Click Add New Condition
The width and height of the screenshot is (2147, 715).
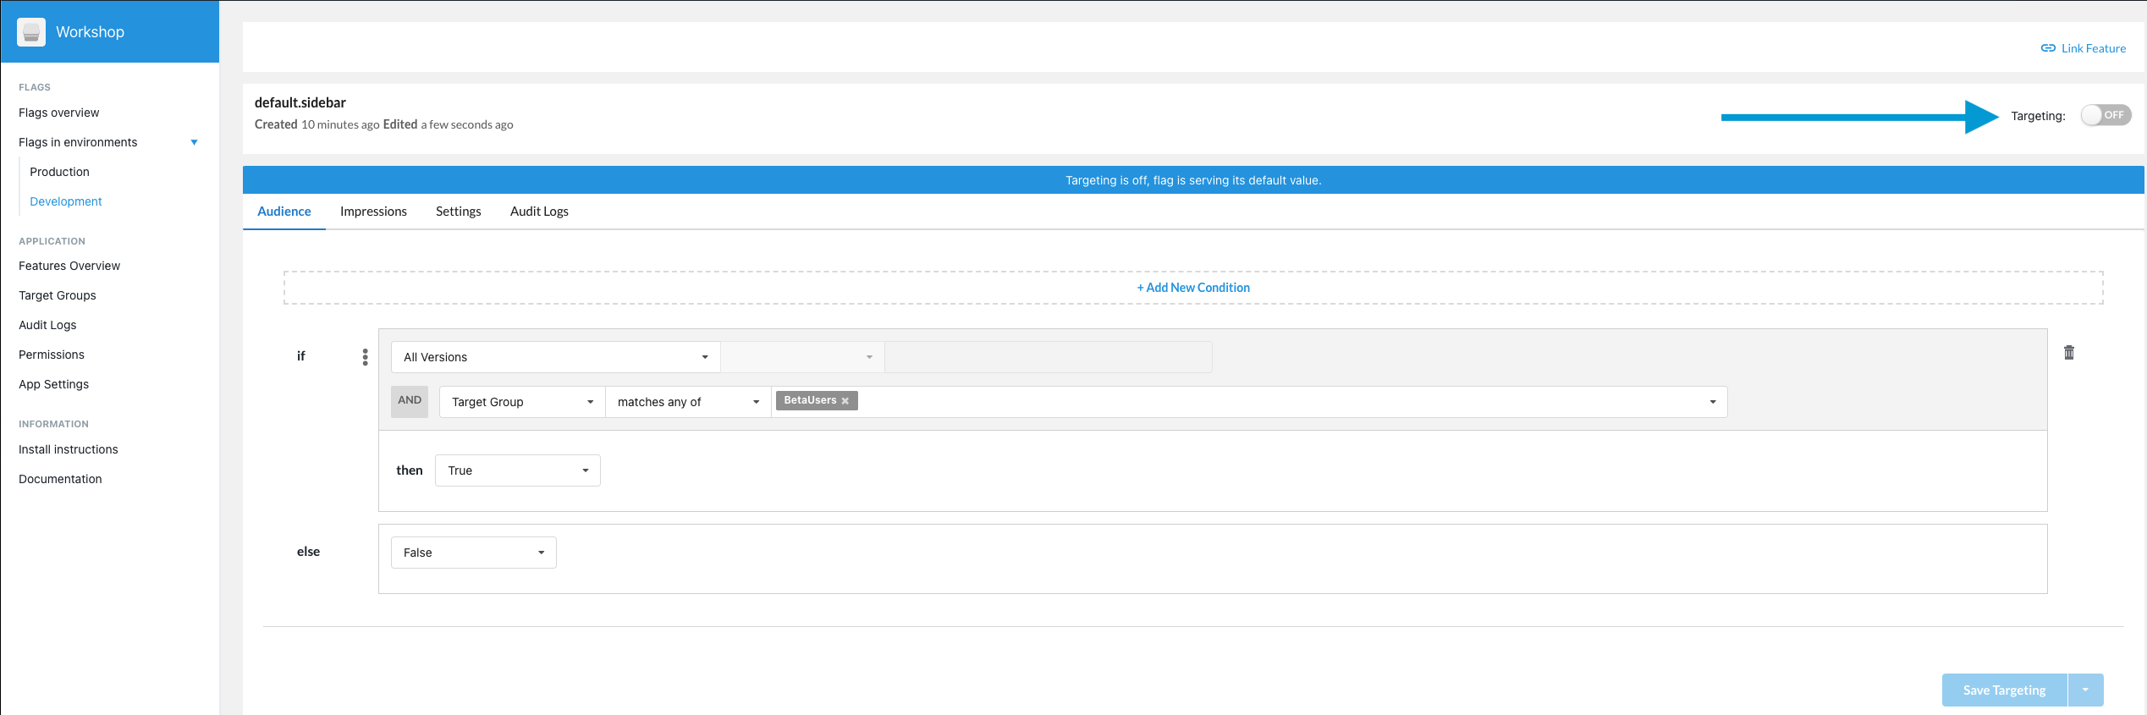click(x=1193, y=288)
